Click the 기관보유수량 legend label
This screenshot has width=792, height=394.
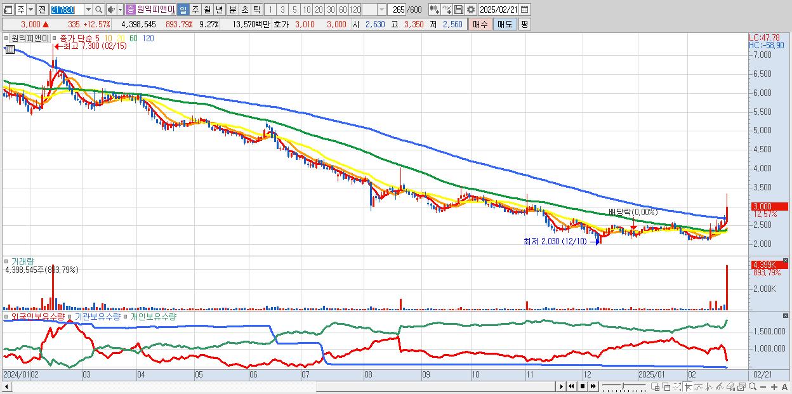[x=98, y=316]
